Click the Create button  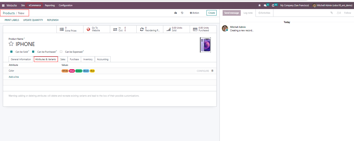click(x=211, y=13)
